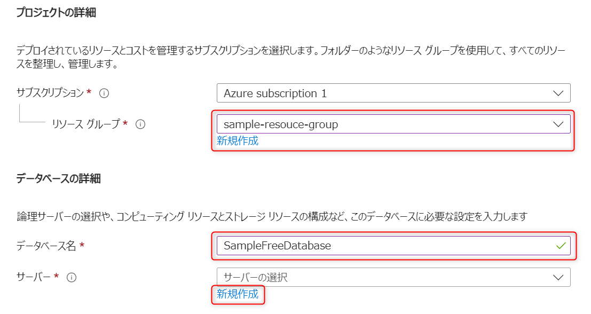Click the 論理サーバーの選択 description text
This screenshot has height=314, width=591.
click(x=272, y=216)
